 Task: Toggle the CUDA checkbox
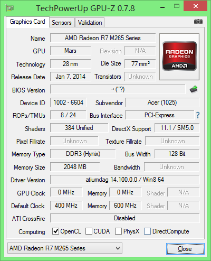[x=89, y=231]
